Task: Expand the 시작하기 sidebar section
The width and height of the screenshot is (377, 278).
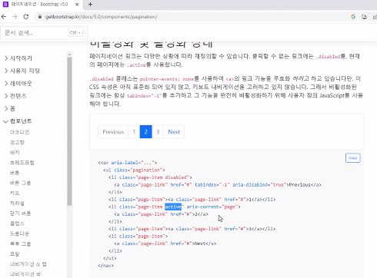Action: tap(18, 58)
